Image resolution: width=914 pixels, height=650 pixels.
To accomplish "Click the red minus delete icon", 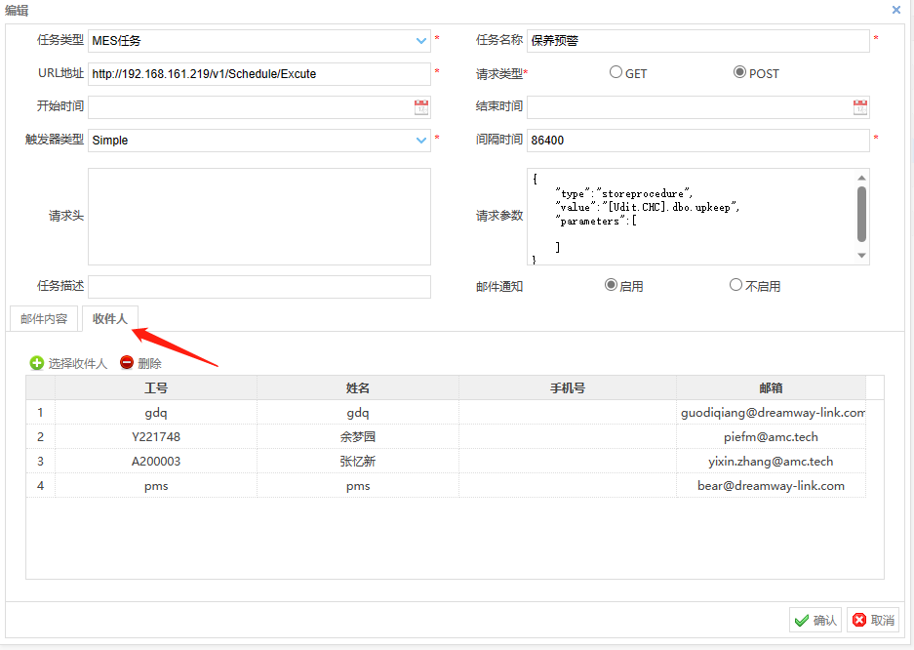I will pyautogui.click(x=127, y=363).
